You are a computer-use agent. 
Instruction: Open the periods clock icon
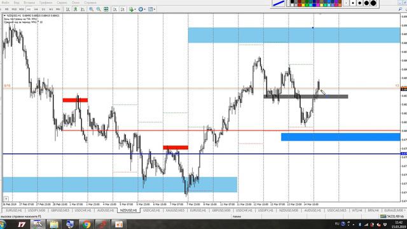141,9
